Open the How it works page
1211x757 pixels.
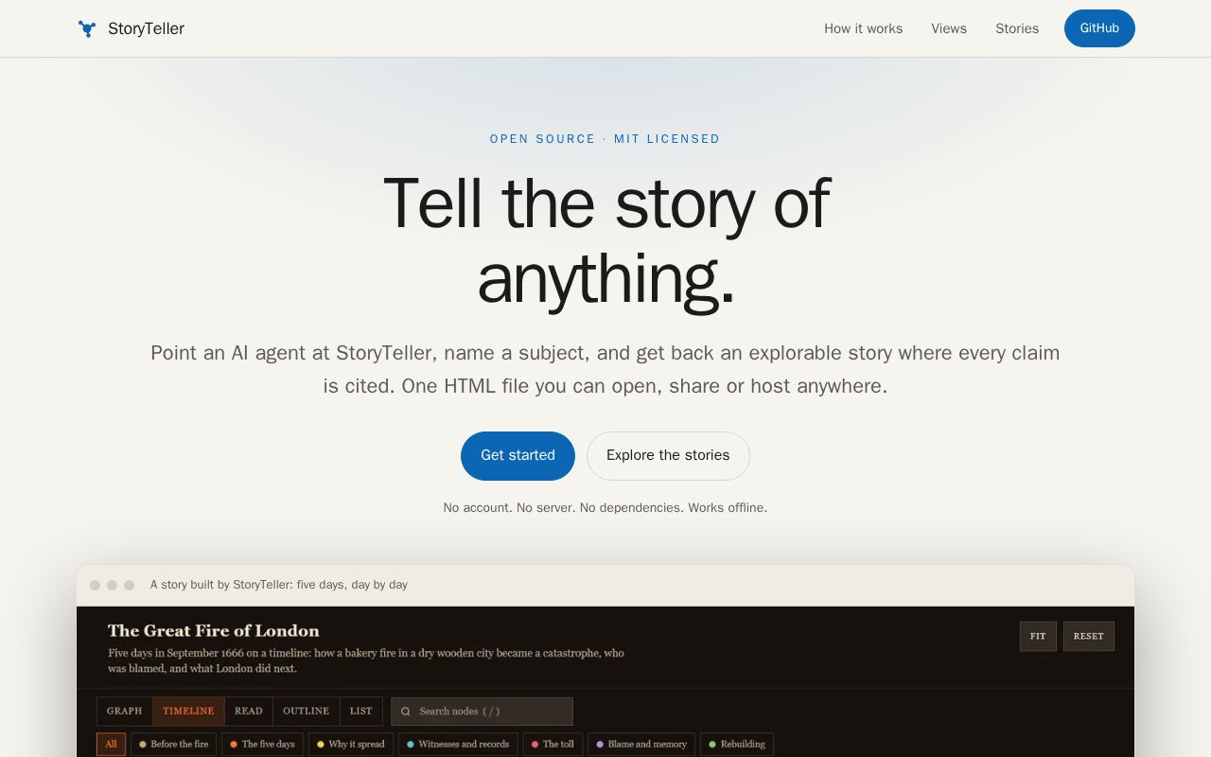coord(863,28)
